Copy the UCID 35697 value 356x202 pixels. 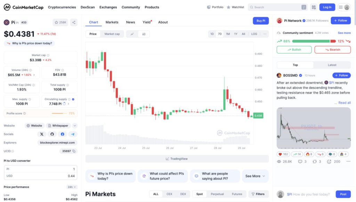coord(74,151)
